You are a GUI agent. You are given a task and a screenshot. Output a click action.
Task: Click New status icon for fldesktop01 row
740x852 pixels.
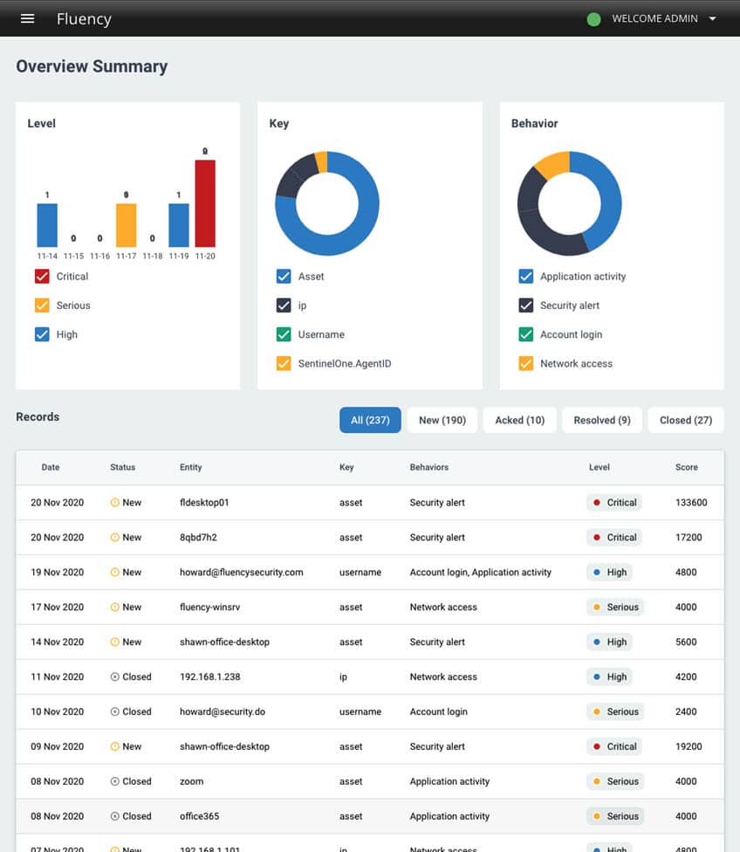(x=115, y=503)
